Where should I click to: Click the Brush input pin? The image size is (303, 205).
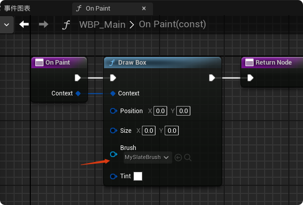pos(114,154)
